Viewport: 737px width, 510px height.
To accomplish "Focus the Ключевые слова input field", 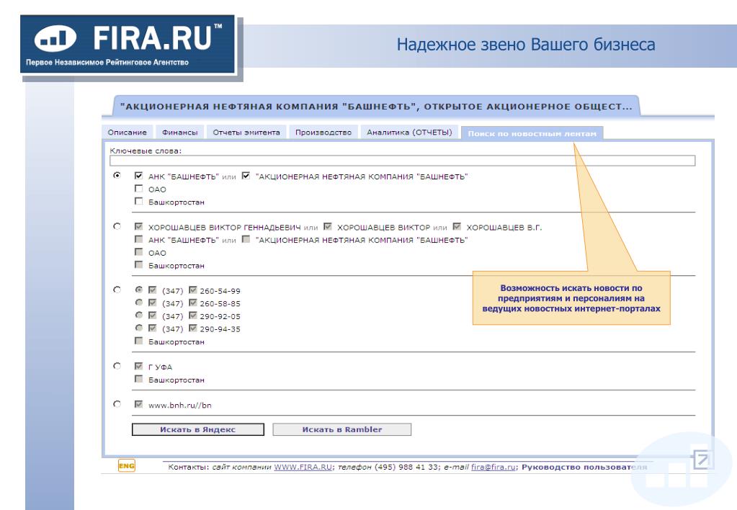I will click(x=402, y=161).
